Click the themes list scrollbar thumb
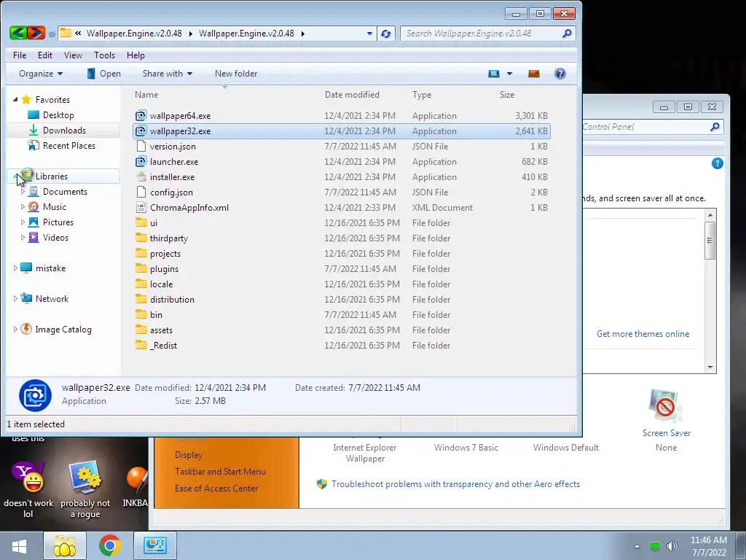This screenshot has height=560, width=746. click(x=710, y=241)
